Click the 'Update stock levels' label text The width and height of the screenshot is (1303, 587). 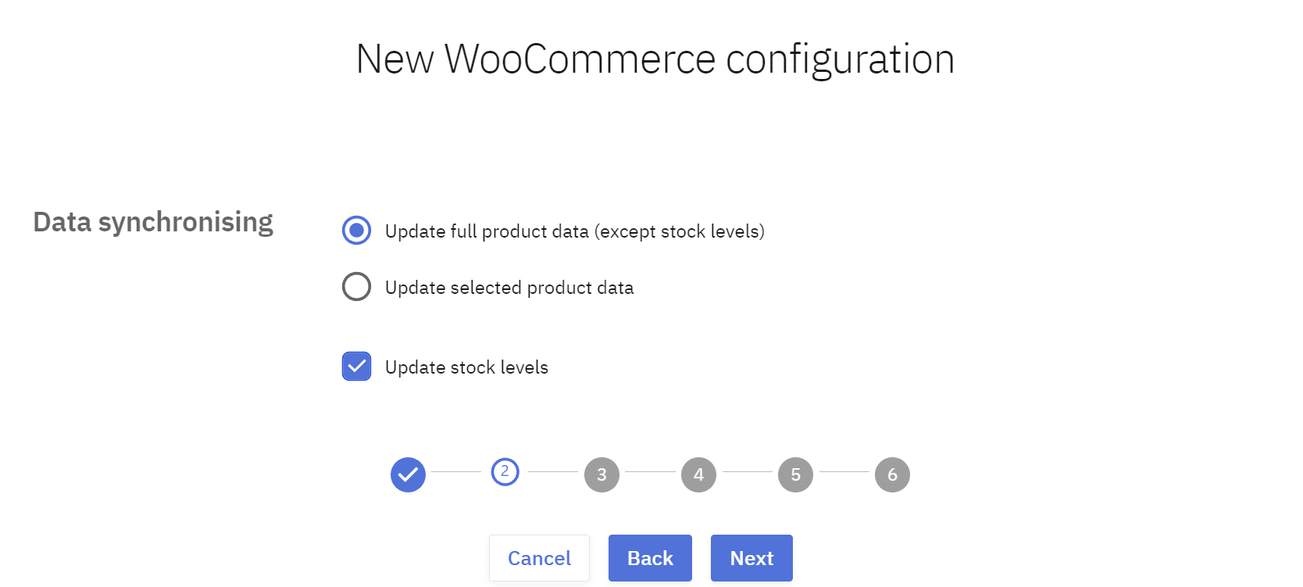pos(466,367)
